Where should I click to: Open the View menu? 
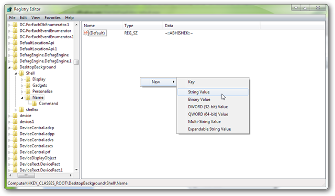coord(36,17)
